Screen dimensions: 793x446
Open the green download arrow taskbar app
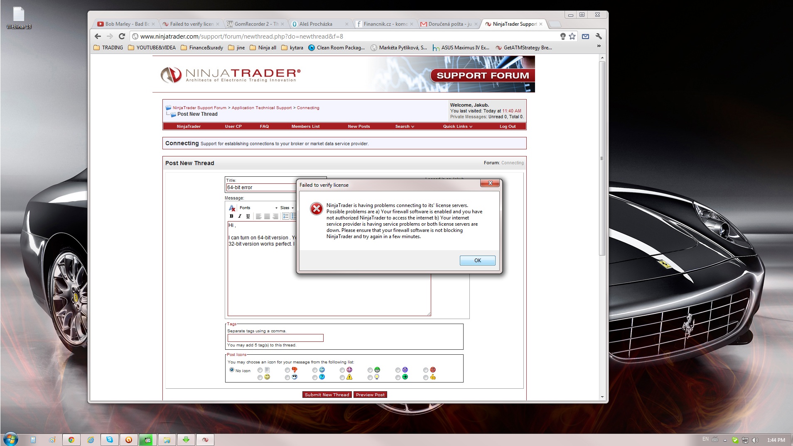(186, 440)
